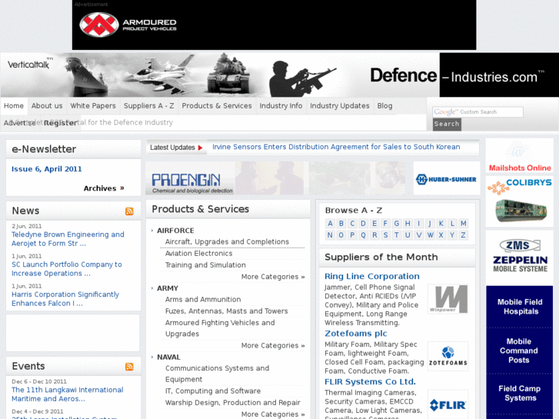Open the Events RSS feed icon
This screenshot has width=559, height=419.
pyautogui.click(x=129, y=367)
